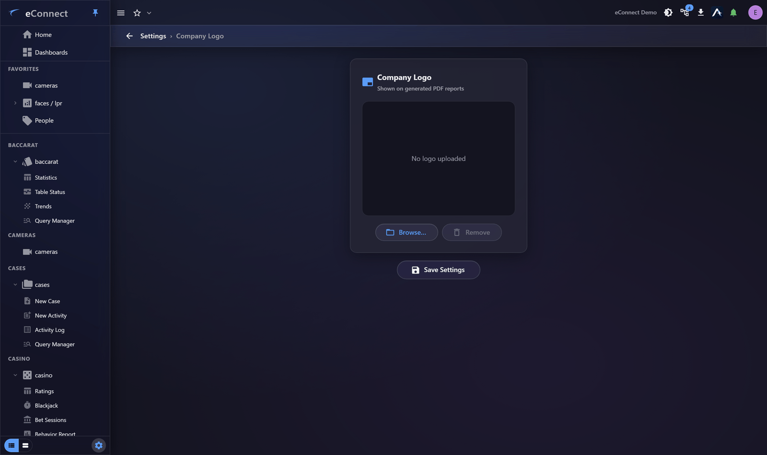Click the favorites star icon
Viewport: 767px width, 455px height.
pos(137,13)
